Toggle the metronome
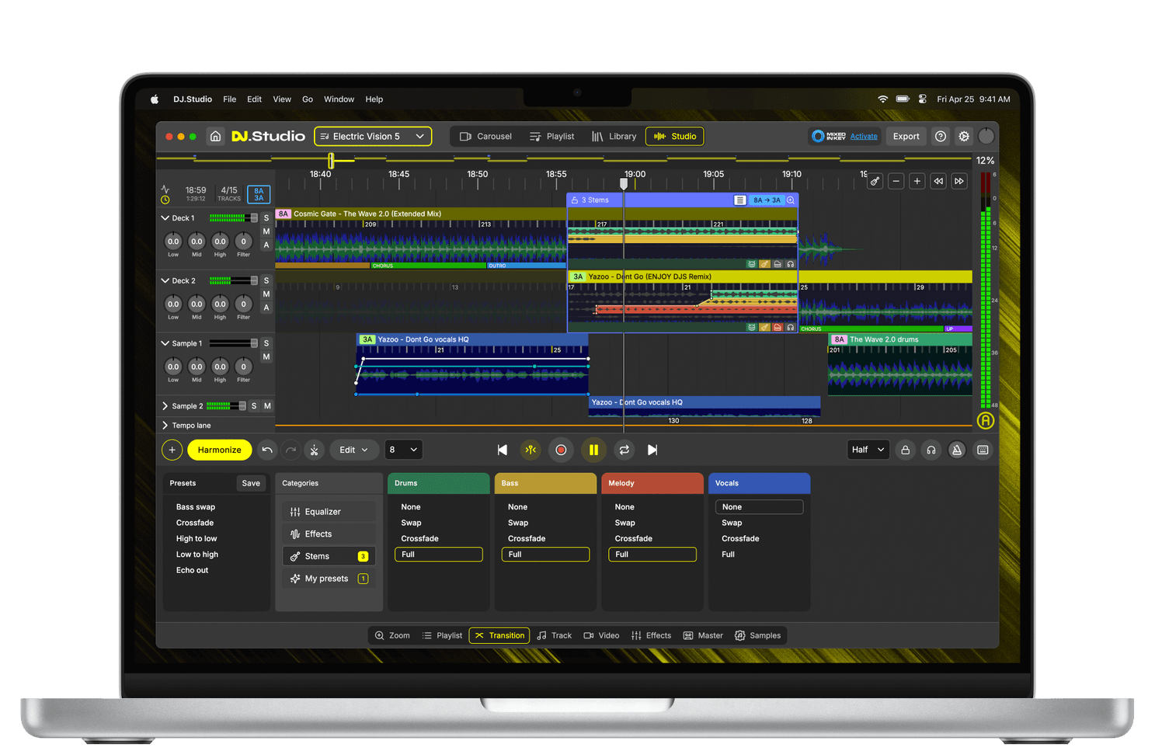1155x751 pixels. coord(957,450)
